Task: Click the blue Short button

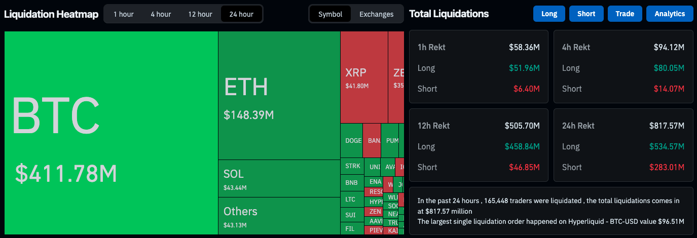Action: [x=586, y=14]
